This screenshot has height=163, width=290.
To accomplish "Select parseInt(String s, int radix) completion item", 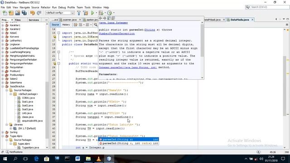I will click(129, 143).
